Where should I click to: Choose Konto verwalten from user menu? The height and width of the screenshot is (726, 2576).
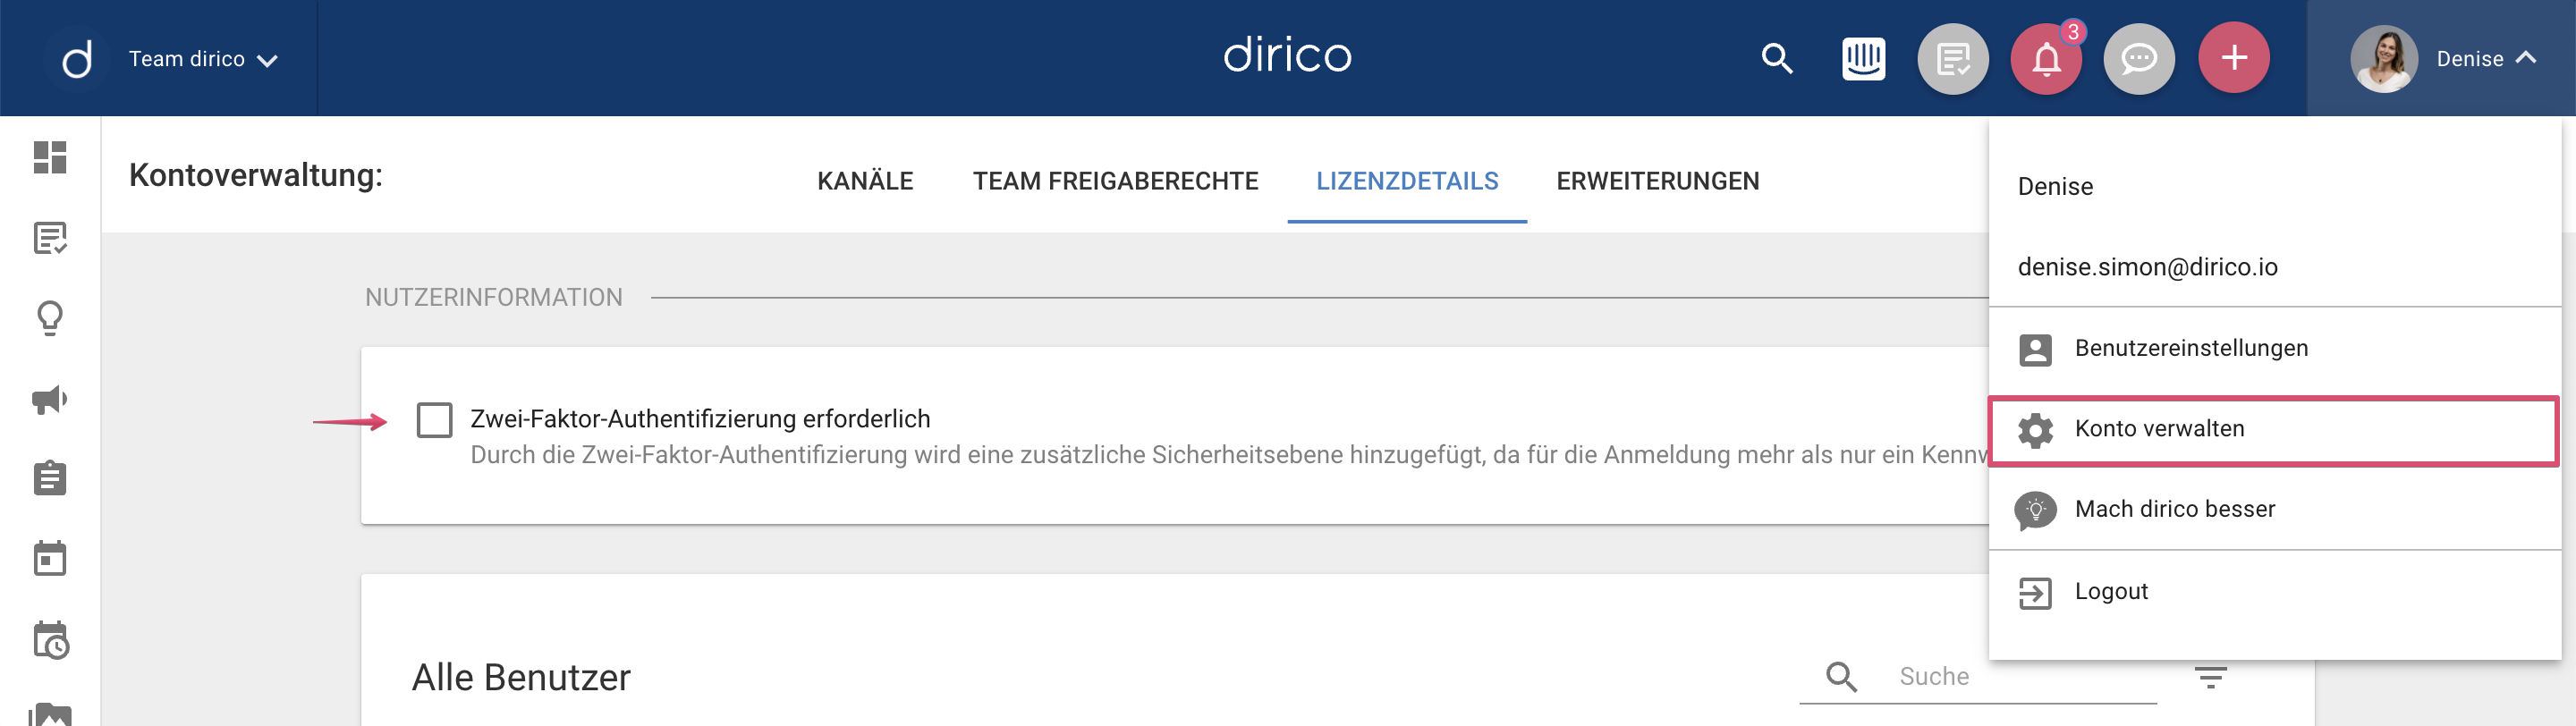[x=2274, y=429]
